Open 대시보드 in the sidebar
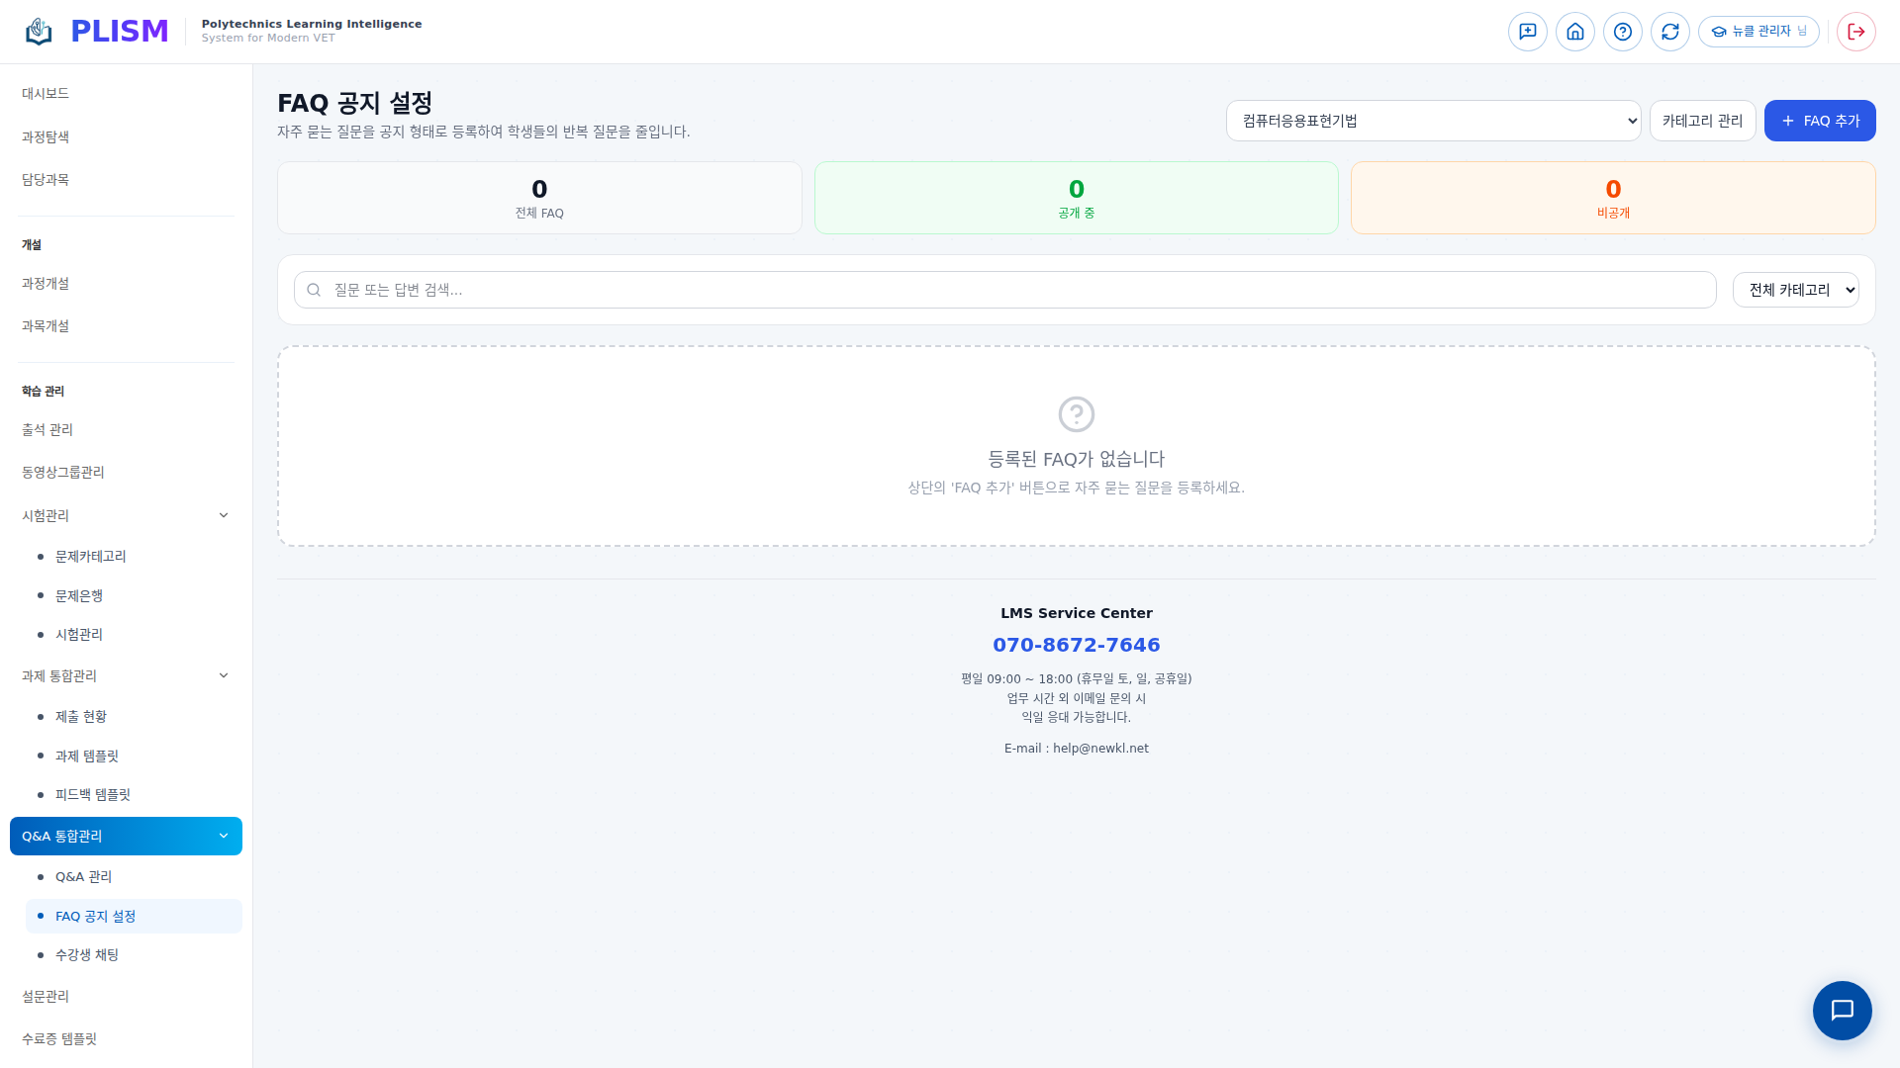The width and height of the screenshot is (1900, 1068). coord(46,93)
